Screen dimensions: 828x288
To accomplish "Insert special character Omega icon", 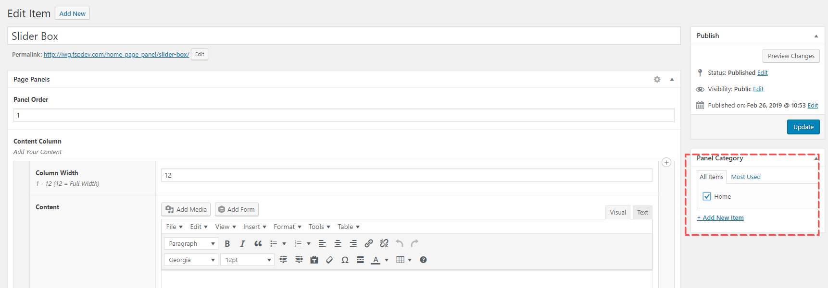I will (x=345, y=260).
